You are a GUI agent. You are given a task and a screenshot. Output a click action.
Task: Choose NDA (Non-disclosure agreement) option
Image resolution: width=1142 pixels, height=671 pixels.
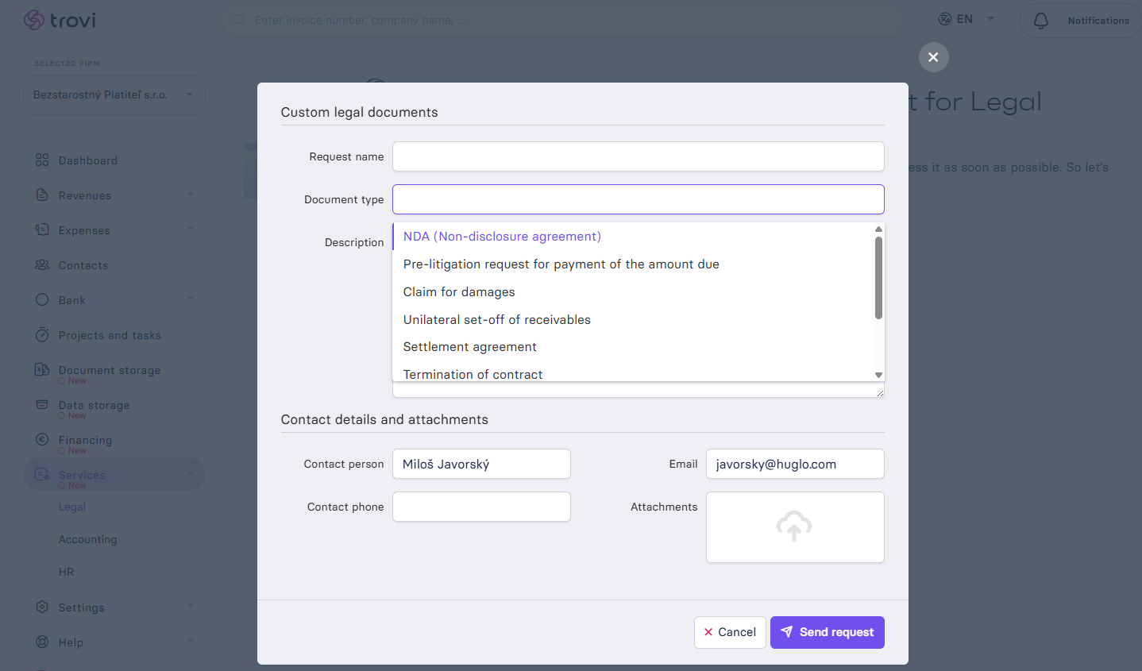point(633,237)
